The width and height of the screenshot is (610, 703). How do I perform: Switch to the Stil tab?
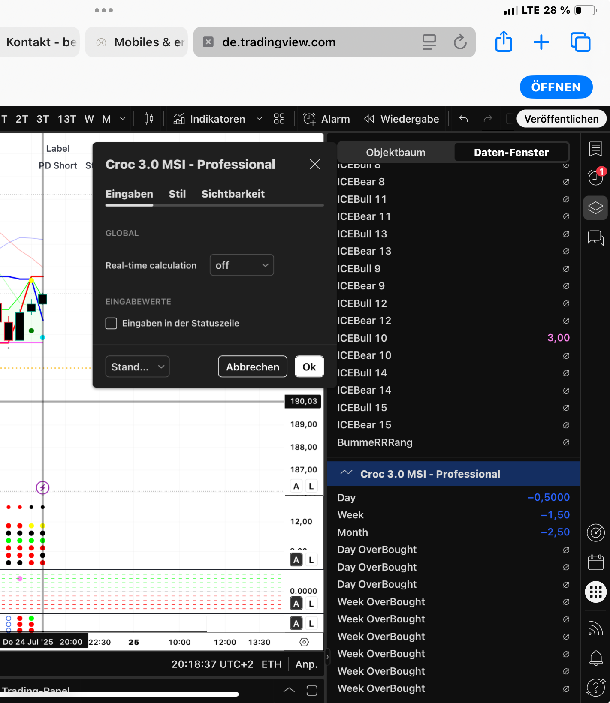177,194
